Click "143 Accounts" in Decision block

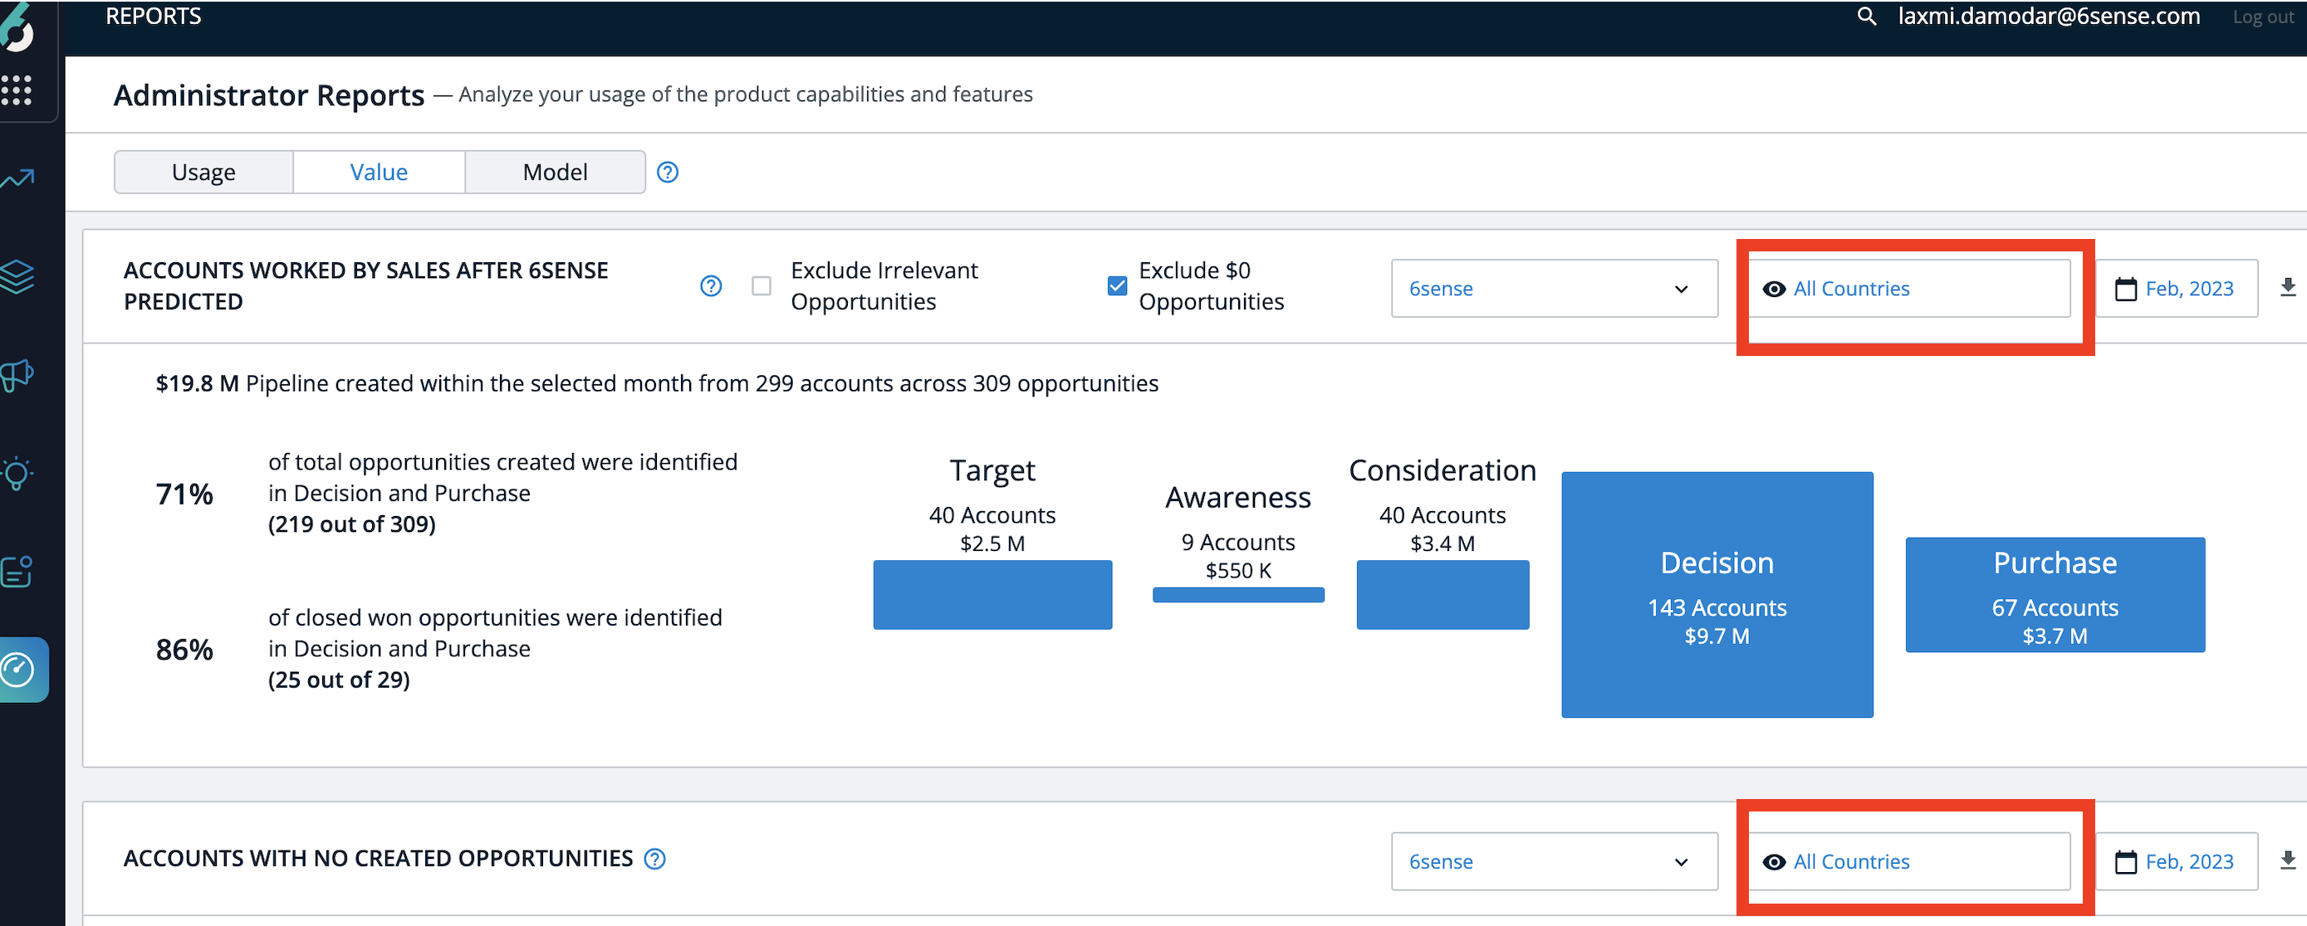tap(1717, 607)
